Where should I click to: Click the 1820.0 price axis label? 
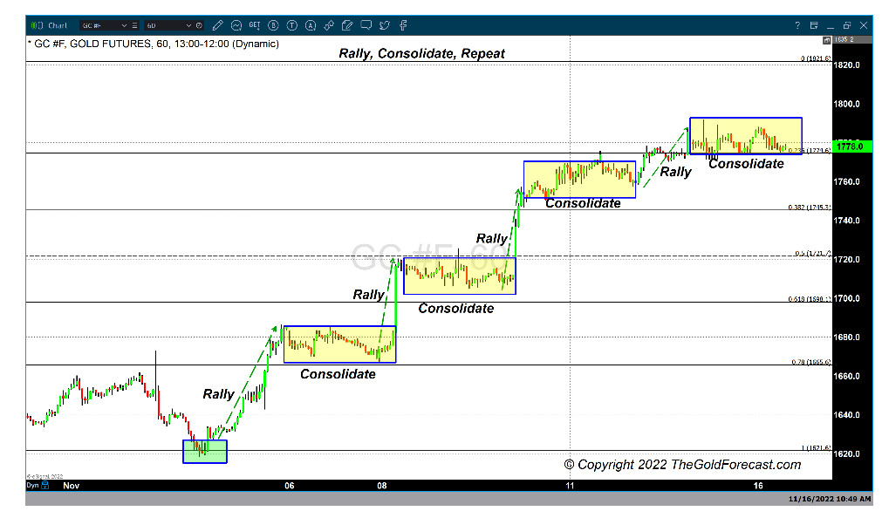[846, 65]
